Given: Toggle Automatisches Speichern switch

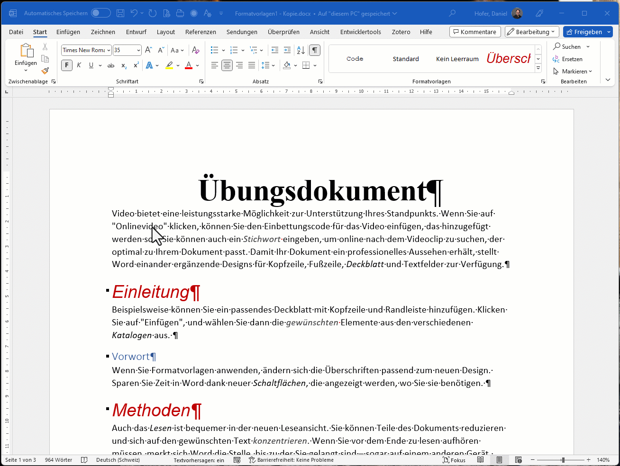Looking at the screenshot, I should [101, 13].
